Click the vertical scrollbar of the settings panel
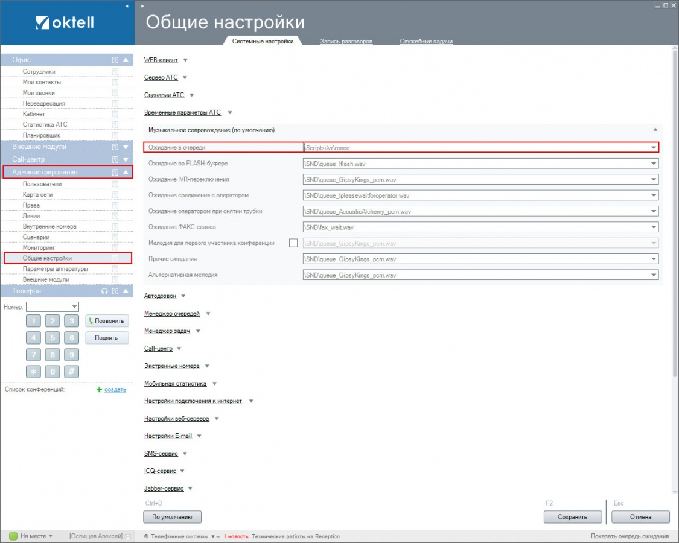Screen dimensions: 679x543 tap(674, 241)
